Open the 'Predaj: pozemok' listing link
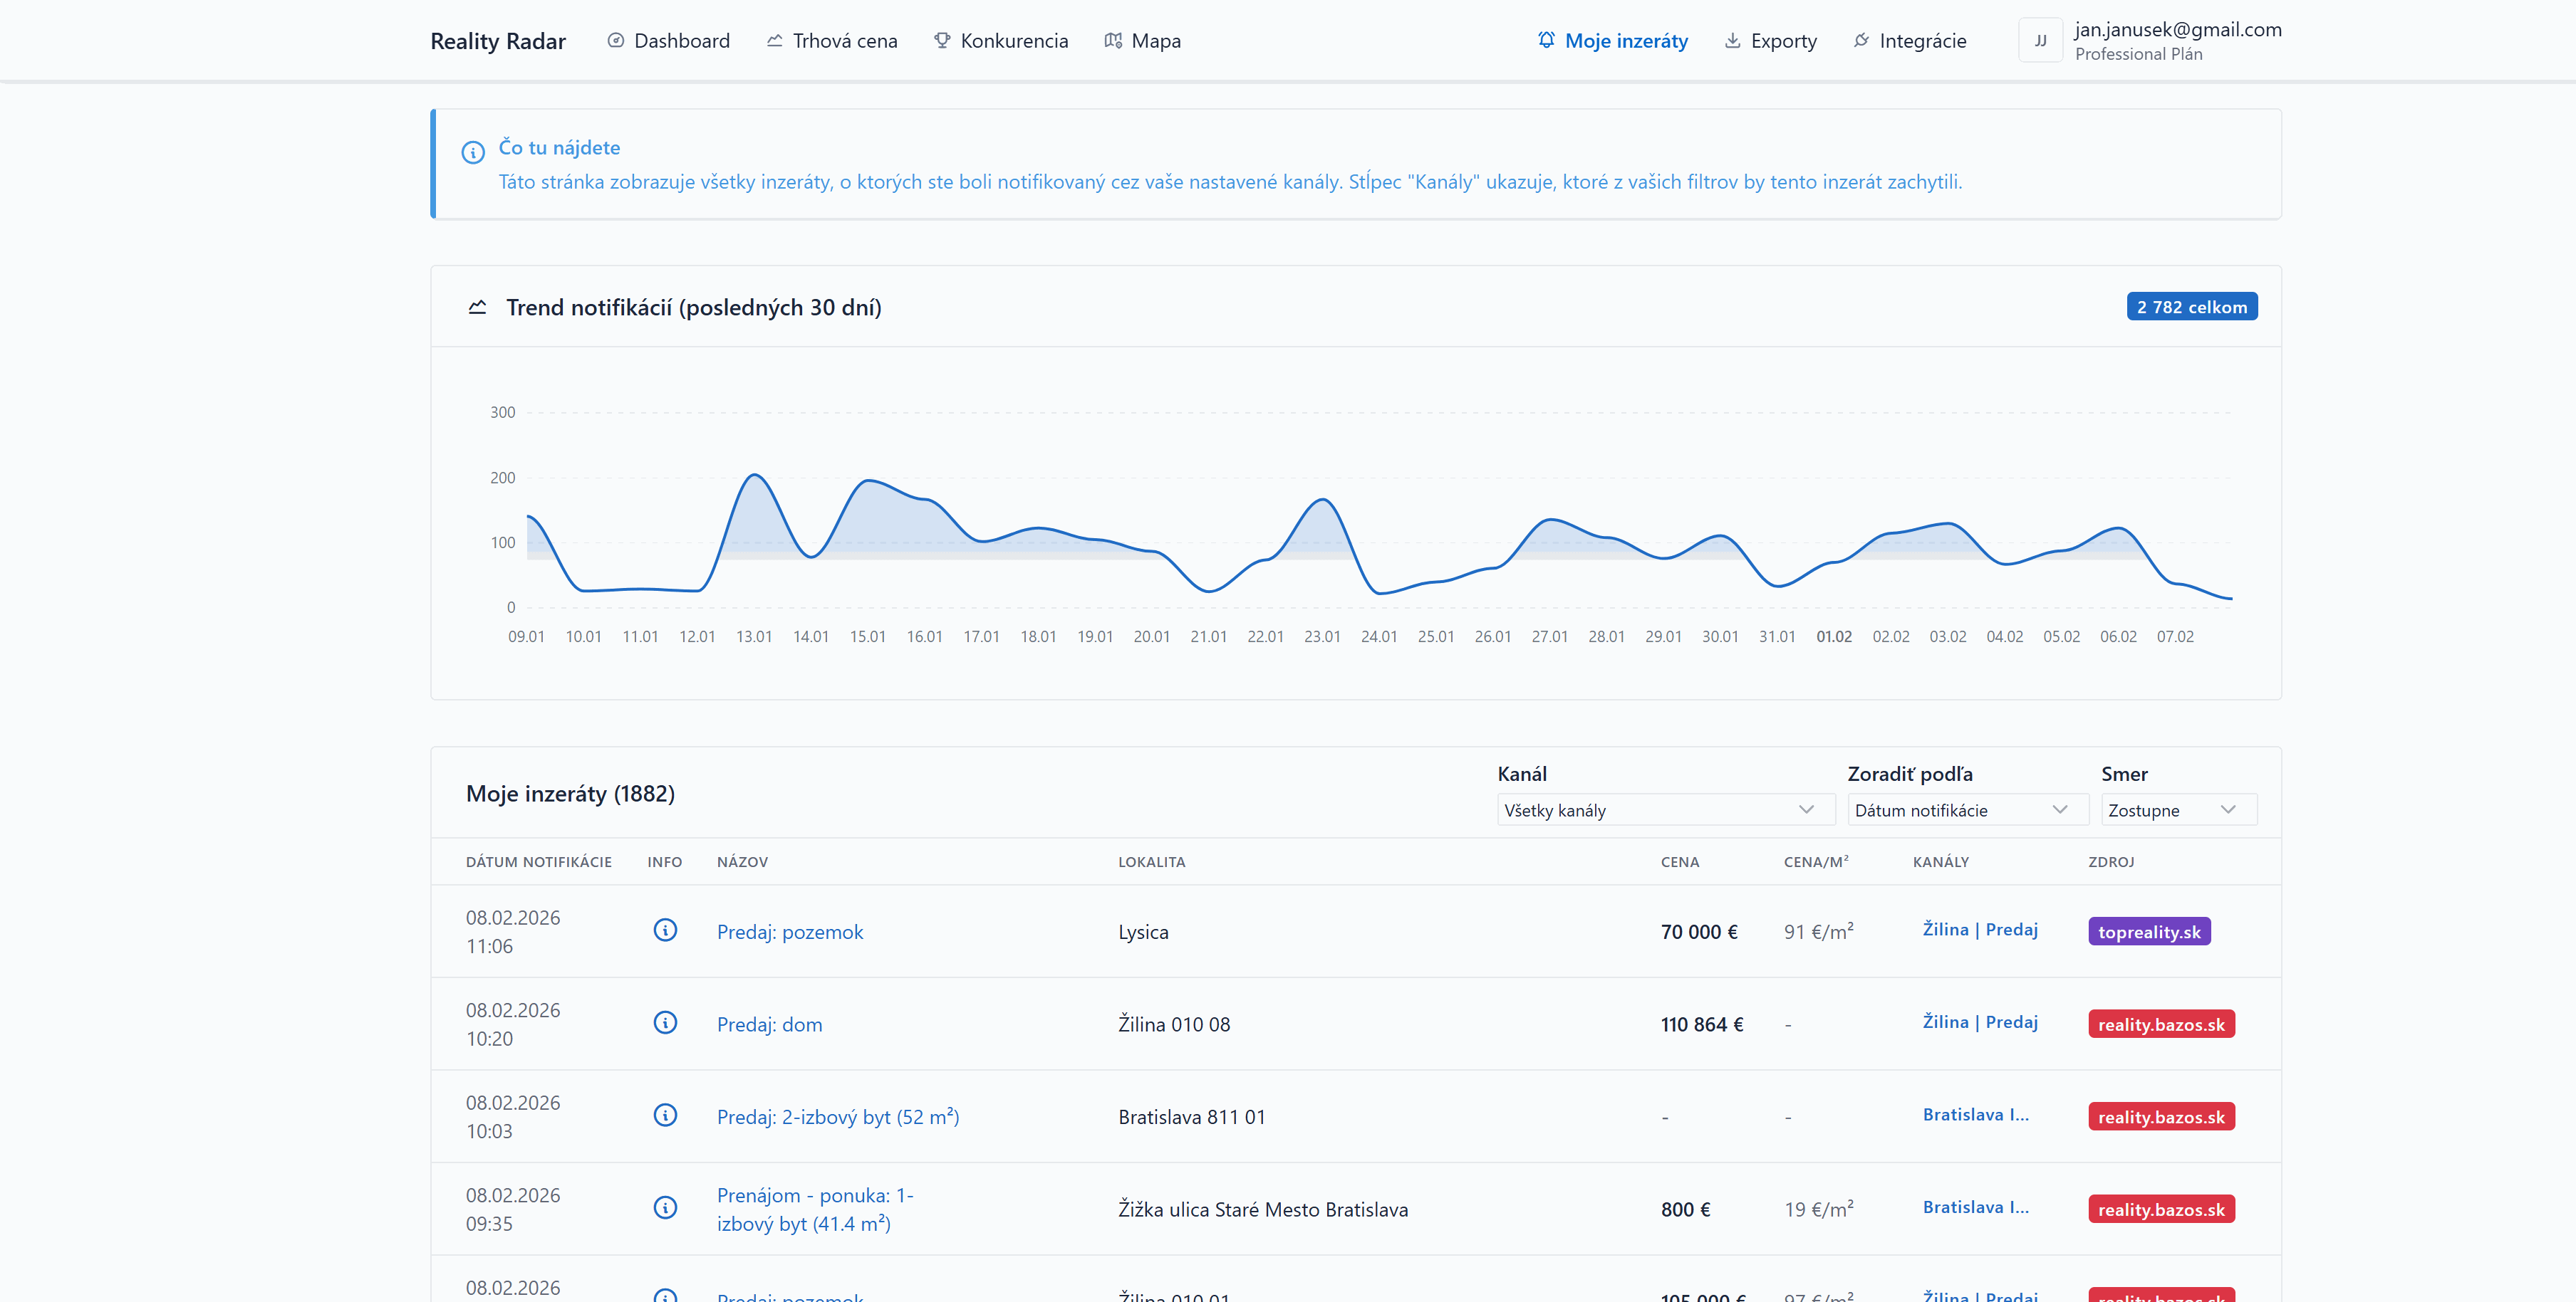The width and height of the screenshot is (2576, 1302). click(x=789, y=931)
